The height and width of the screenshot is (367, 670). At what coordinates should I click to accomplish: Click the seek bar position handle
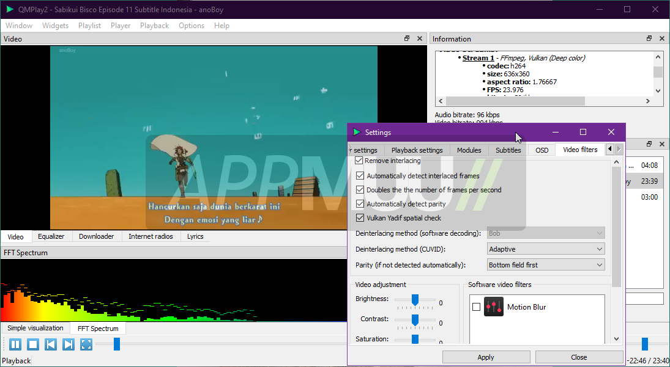coord(117,344)
